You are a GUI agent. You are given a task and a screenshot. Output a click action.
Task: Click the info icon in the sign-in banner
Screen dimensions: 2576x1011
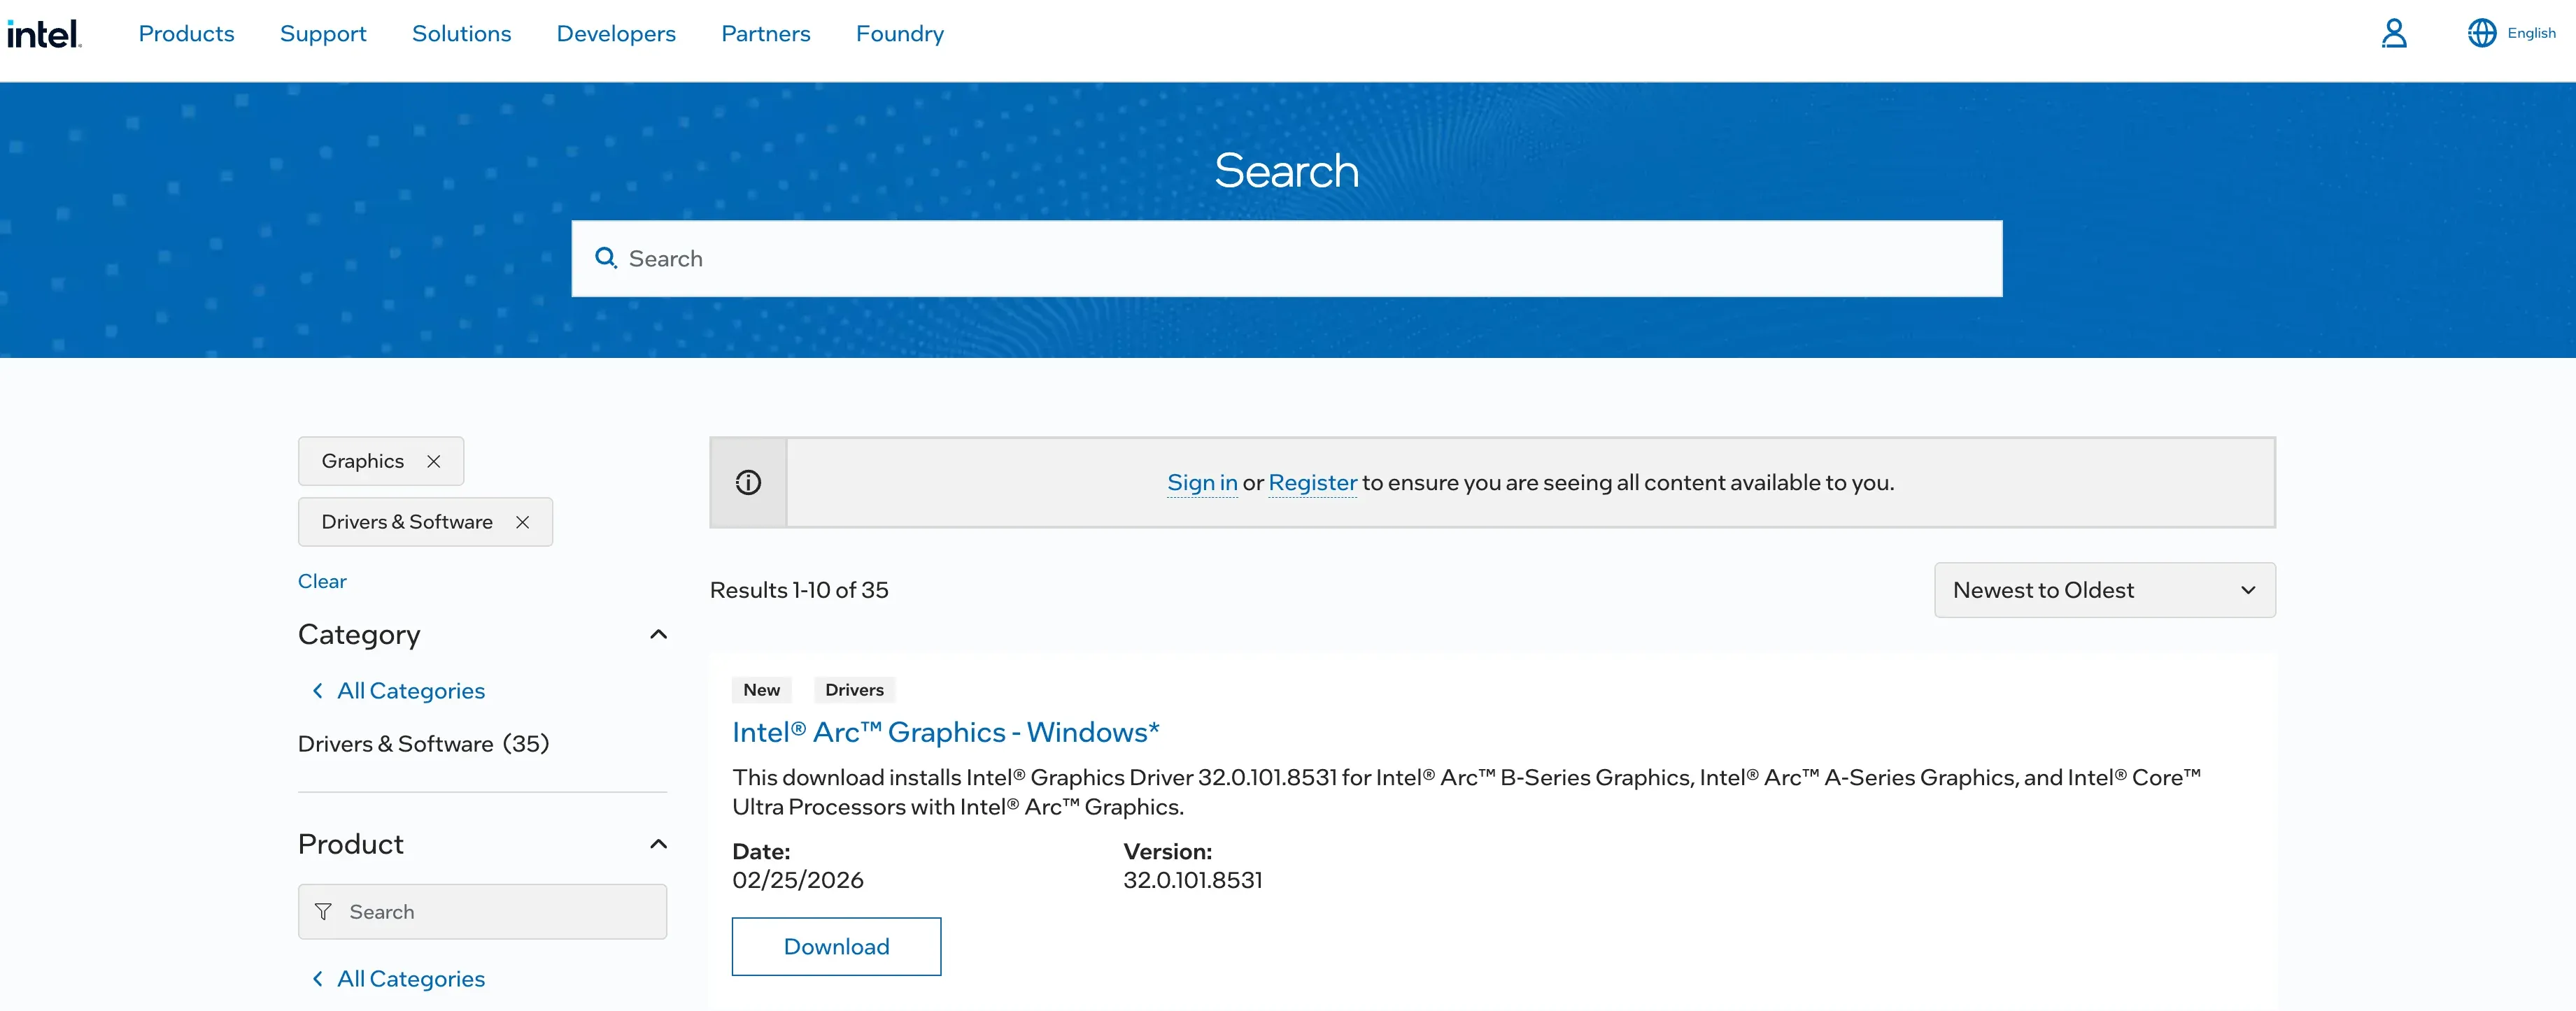pyautogui.click(x=748, y=482)
